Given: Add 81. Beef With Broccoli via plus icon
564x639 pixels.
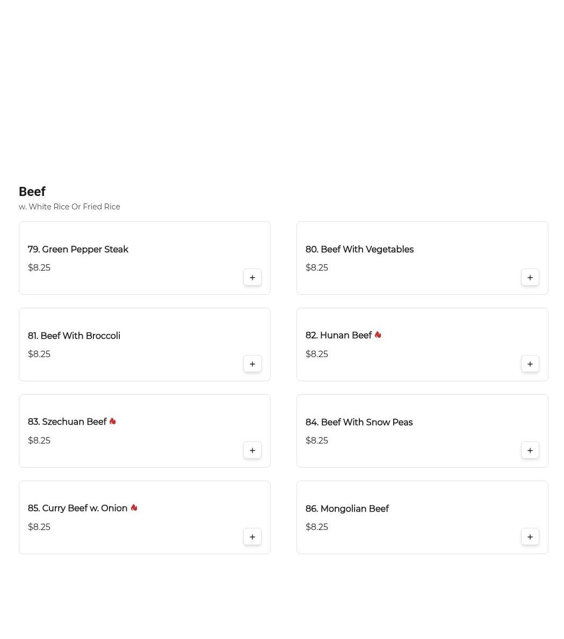Looking at the screenshot, I should 252,364.
